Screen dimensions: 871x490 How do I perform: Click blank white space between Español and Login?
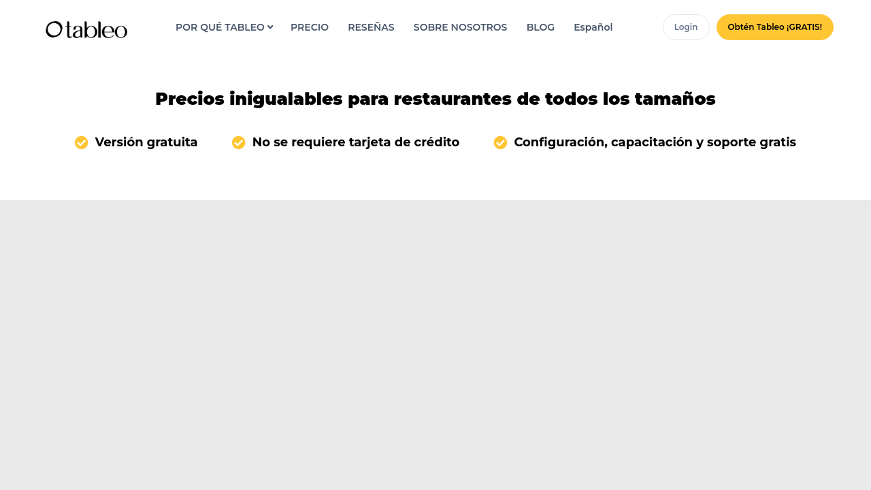click(638, 27)
